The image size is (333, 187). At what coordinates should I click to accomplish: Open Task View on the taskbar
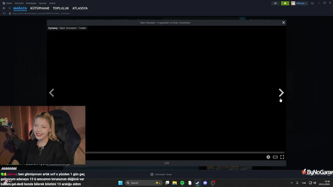coord(167,183)
